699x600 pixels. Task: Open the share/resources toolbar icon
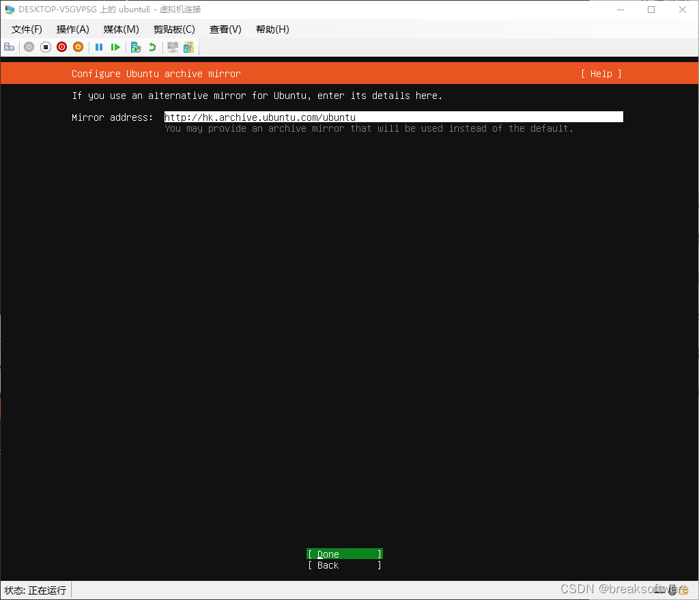click(x=189, y=47)
